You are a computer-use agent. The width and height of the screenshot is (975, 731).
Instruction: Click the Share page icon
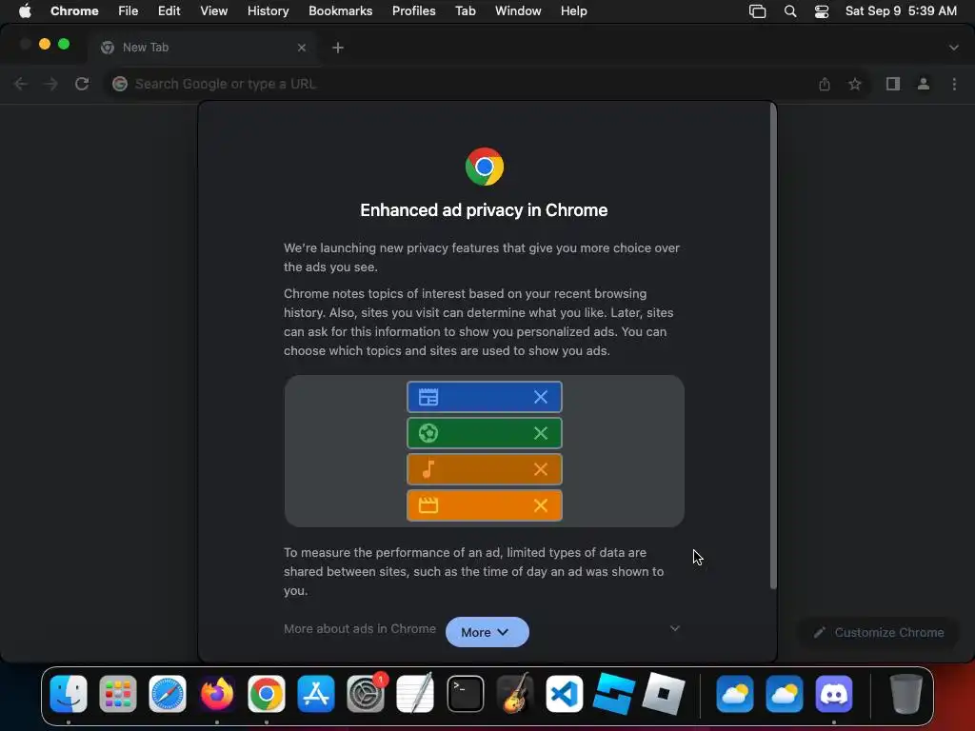click(x=825, y=84)
